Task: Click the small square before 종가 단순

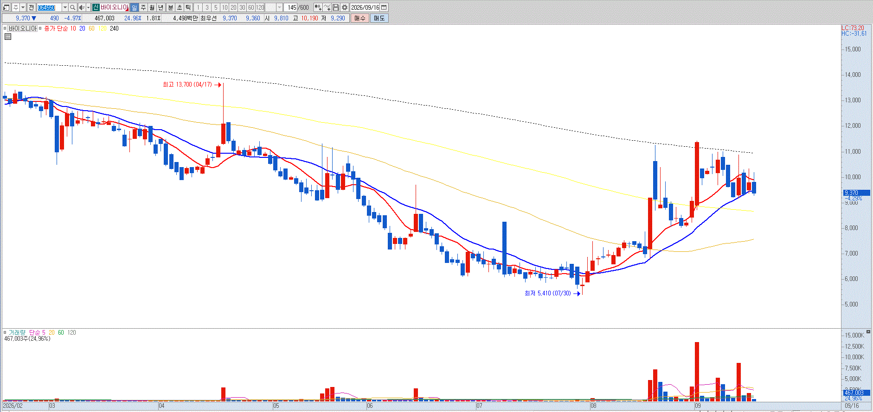Action: click(x=40, y=28)
